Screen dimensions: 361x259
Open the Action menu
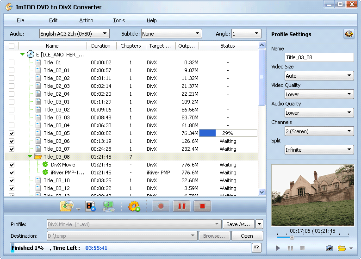[86, 20]
